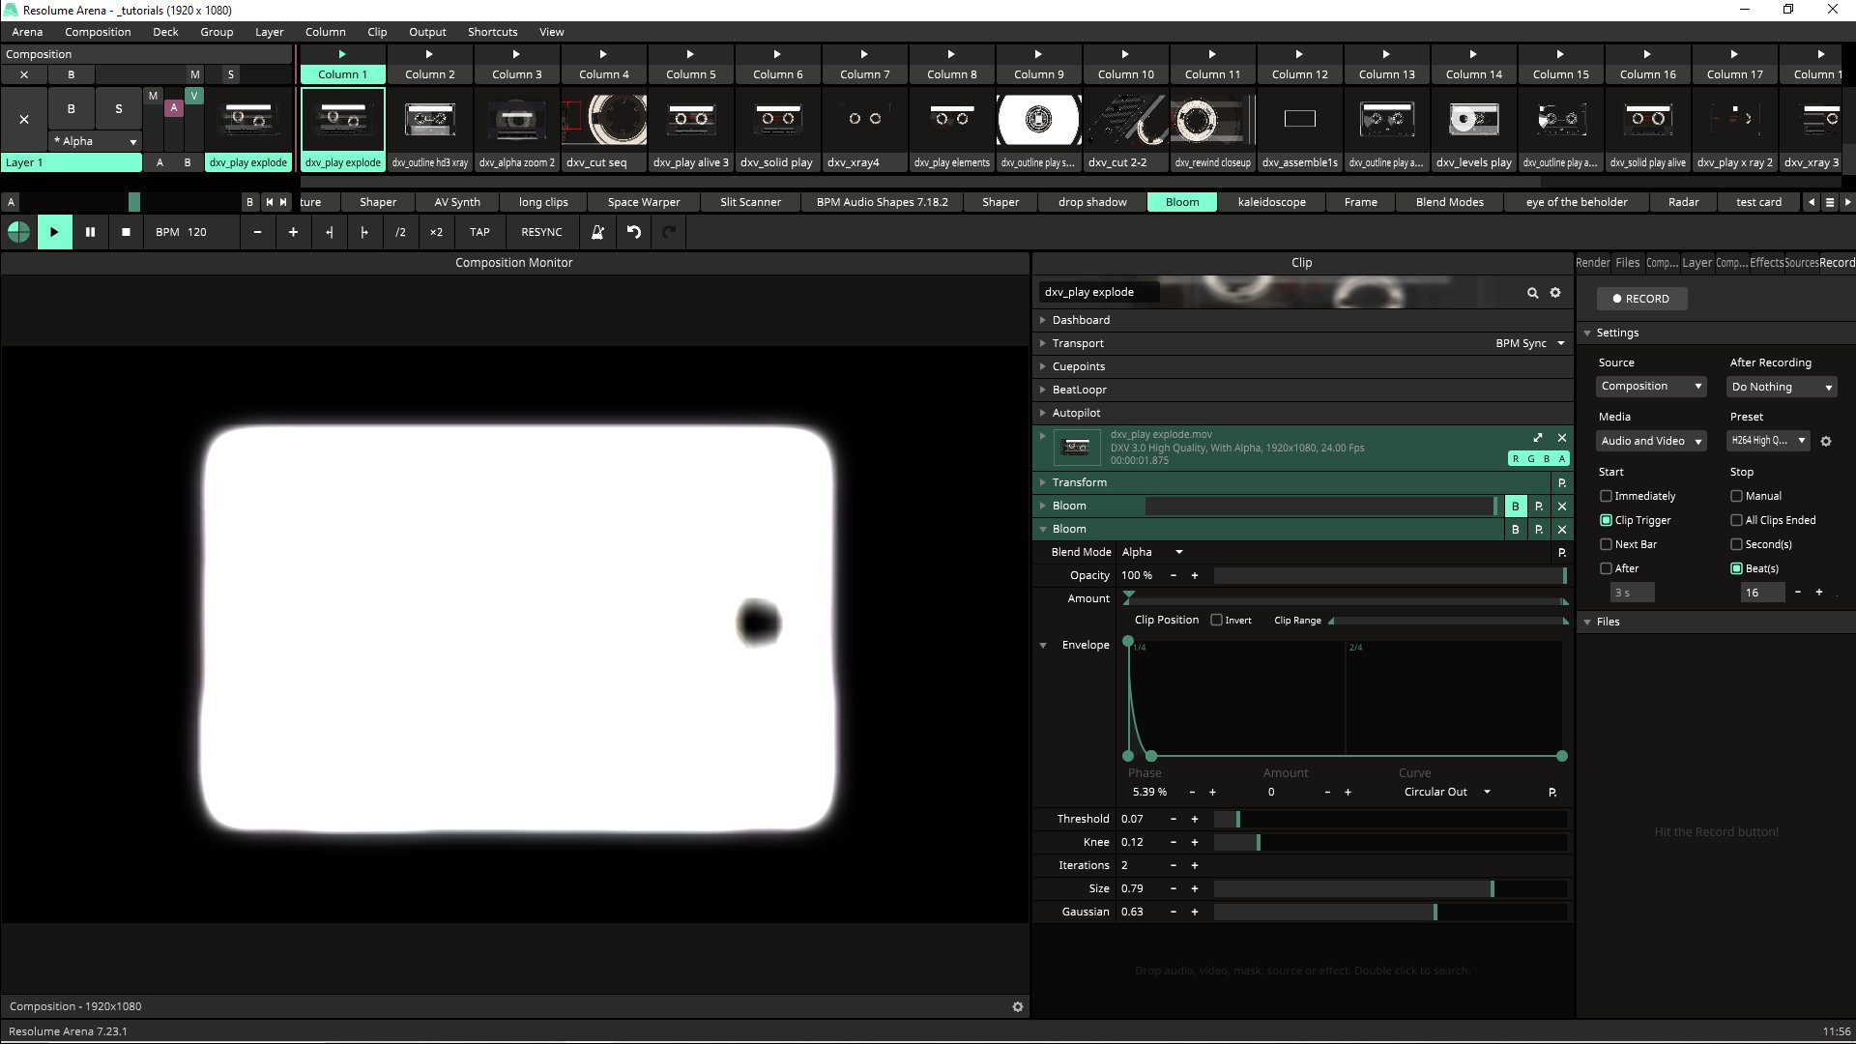The height and width of the screenshot is (1044, 1856).
Task: Open the Blend Mode Alpha dropdown
Action: (1152, 552)
